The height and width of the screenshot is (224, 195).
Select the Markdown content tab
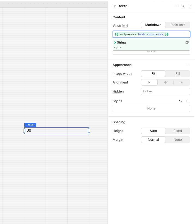[x=153, y=25]
